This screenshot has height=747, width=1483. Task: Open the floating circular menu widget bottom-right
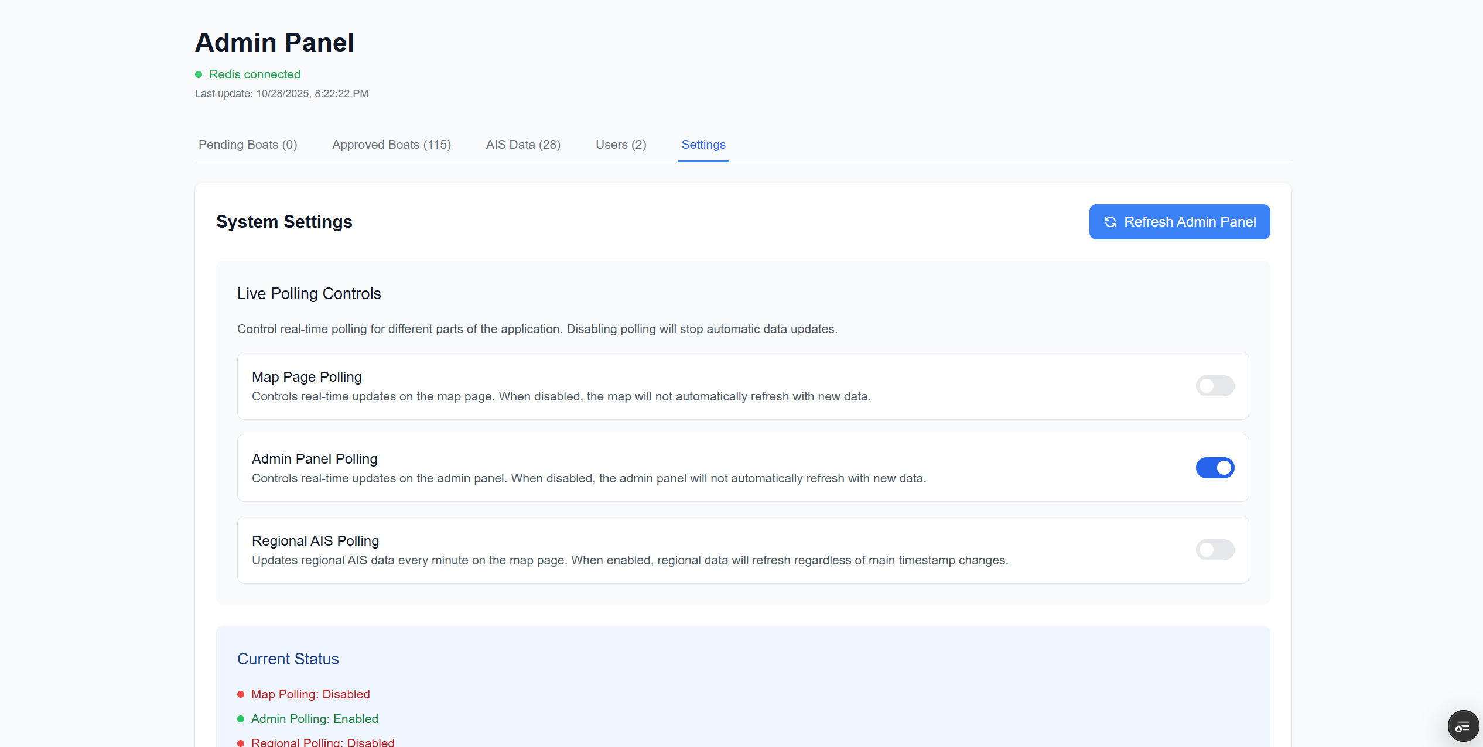point(1463,725)
